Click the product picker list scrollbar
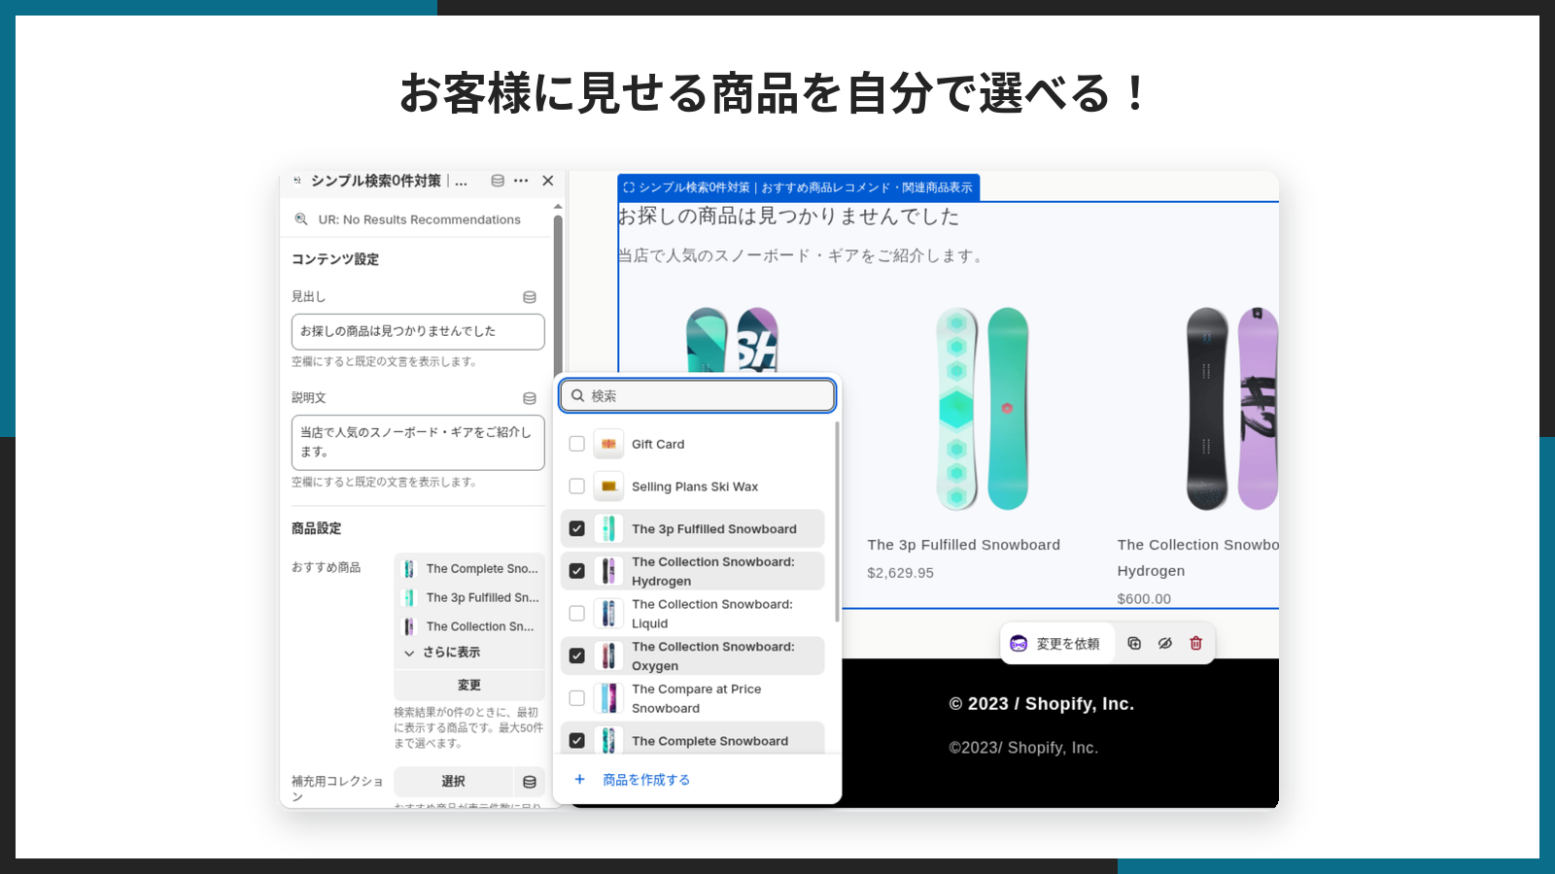The height and width of the screenshot is (874, 1555). click(x=837, y=522)
